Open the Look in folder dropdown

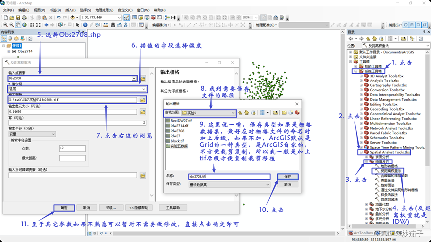coord(233,113)
